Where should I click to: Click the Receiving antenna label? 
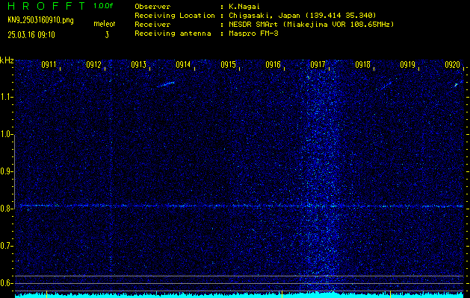173,34
